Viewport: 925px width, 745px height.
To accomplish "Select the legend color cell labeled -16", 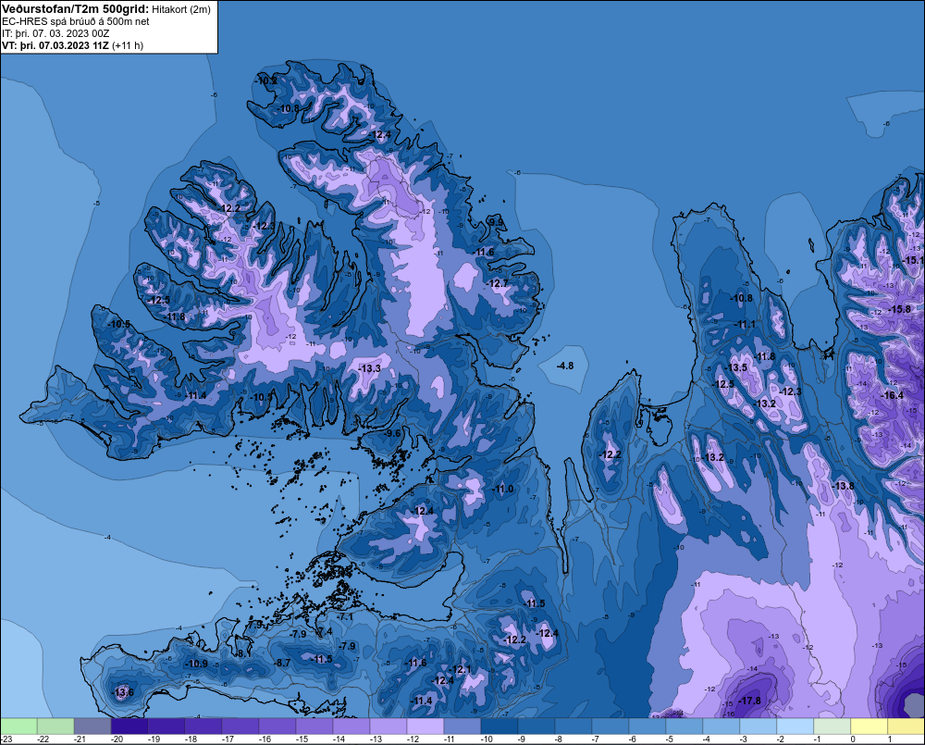I will pos(277,726).
